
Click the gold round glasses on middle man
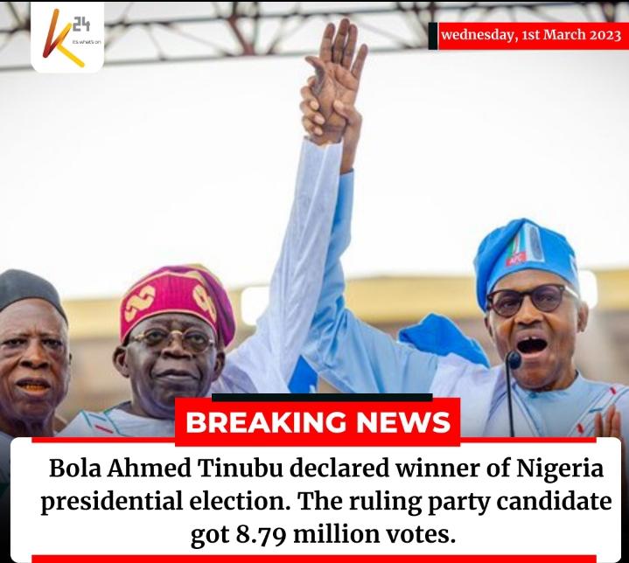tap(173, 339)
